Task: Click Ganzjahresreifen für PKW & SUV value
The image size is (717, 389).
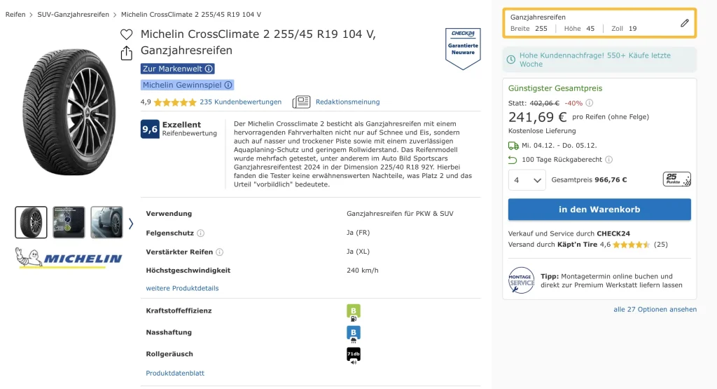Action: 400,214
